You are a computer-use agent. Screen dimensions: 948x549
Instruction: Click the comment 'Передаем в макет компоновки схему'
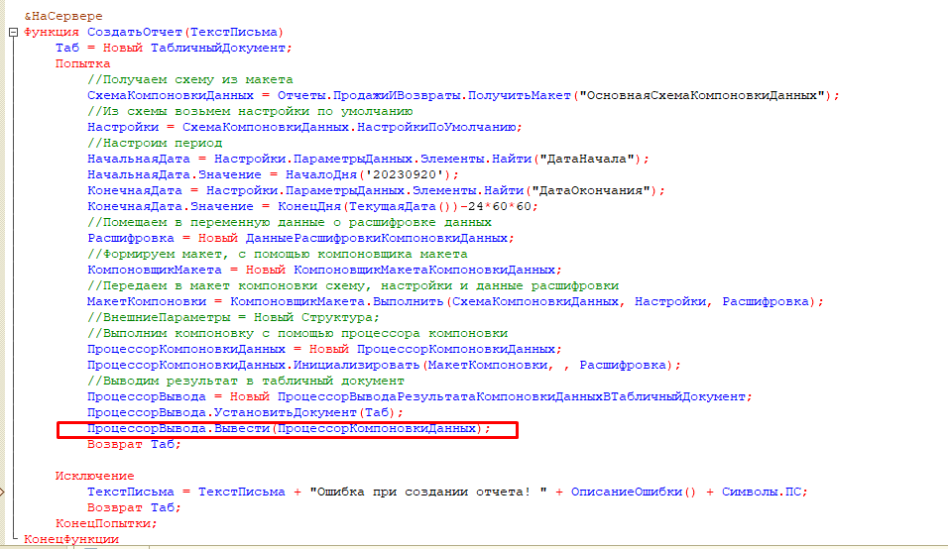pyautogui.click(x=353, y=285)
